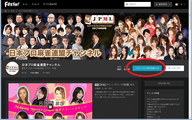Click the play count icon showing 145
This screenshot has height=120, width=192.
click(103, 88)
